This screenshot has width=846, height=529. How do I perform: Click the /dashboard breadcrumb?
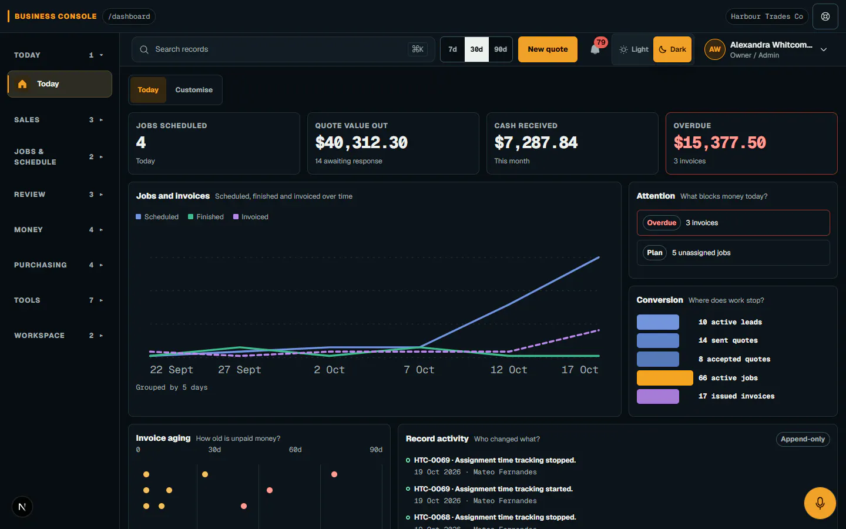(x=129, y=16)
